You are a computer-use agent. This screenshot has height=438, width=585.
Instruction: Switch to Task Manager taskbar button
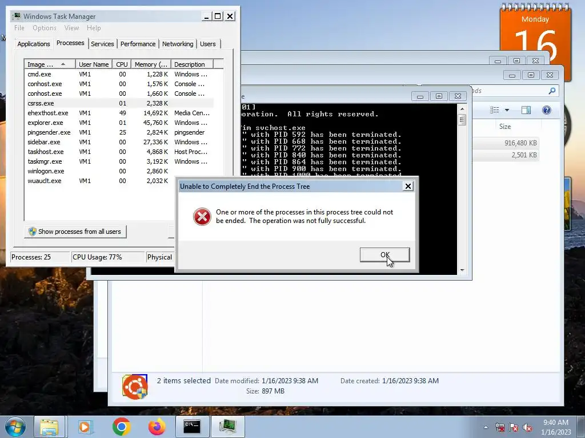point(228,427)
